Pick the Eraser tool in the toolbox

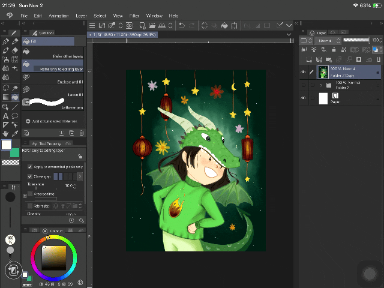point(15,50)
